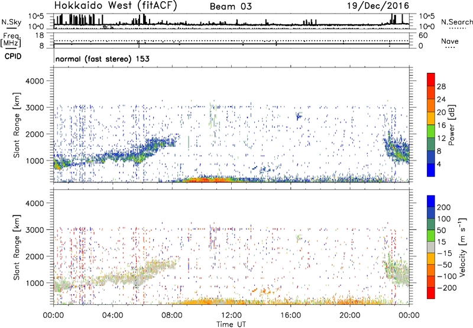Click the 'N.Sky' legend label
Screen dimensions: 473x328
click(11, 22)
